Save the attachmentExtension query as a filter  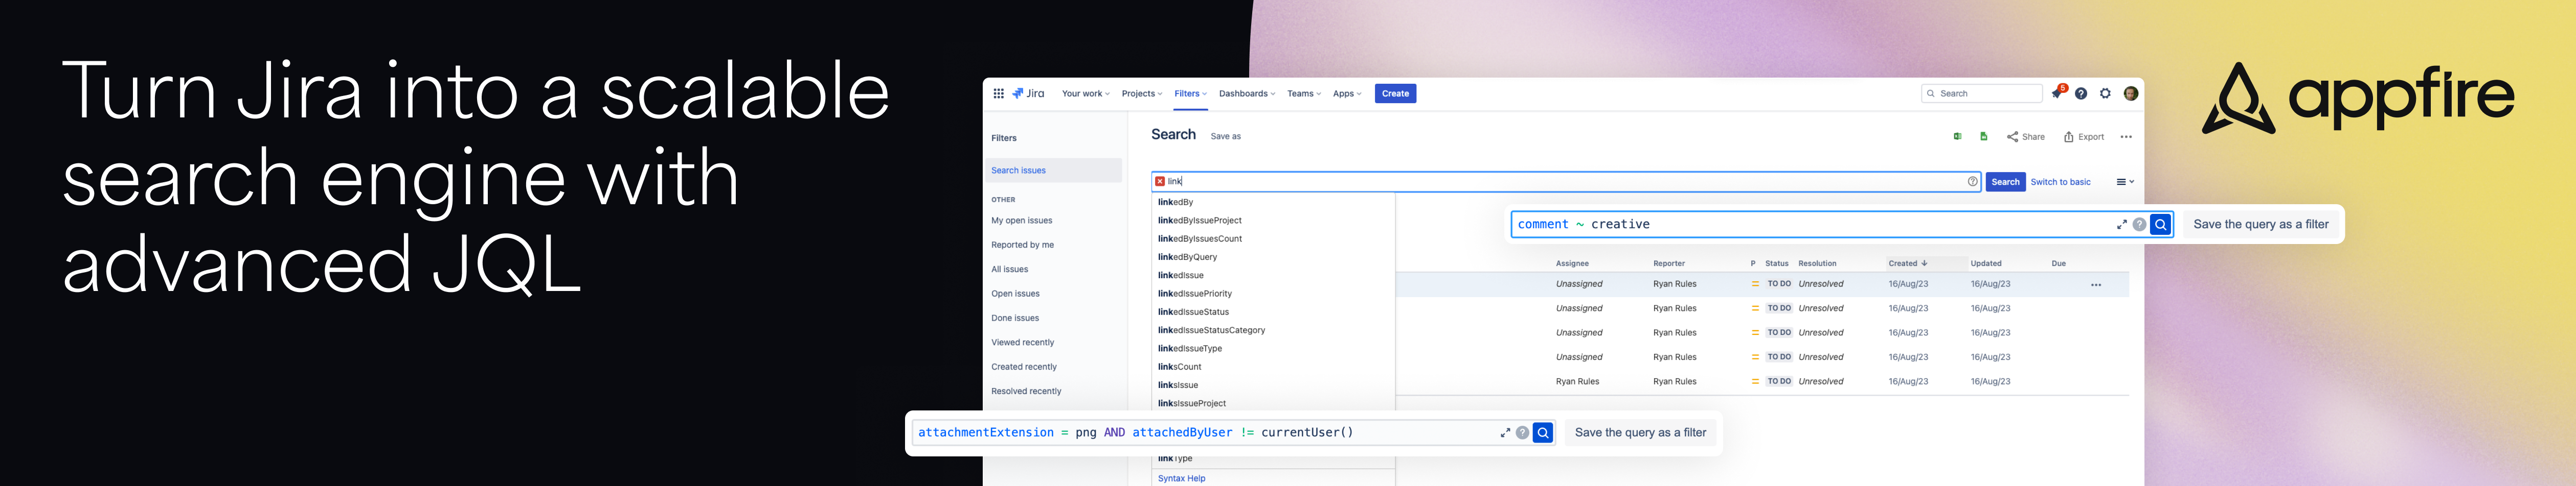click(x=1640, y=433)
